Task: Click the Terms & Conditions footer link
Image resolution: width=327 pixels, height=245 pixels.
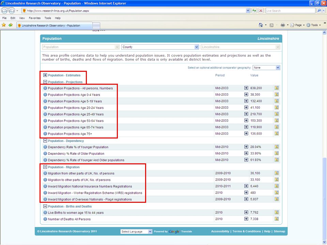Action: pyautogui.click(x=247, y=231)
